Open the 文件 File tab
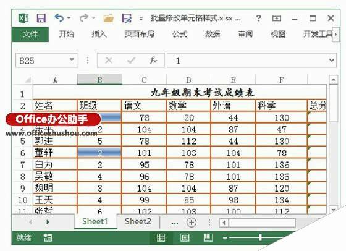 point(30,34)
